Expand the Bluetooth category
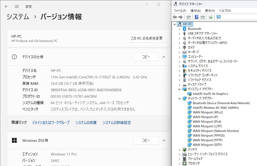The image size is (257, 166). (x=179, y=29)
